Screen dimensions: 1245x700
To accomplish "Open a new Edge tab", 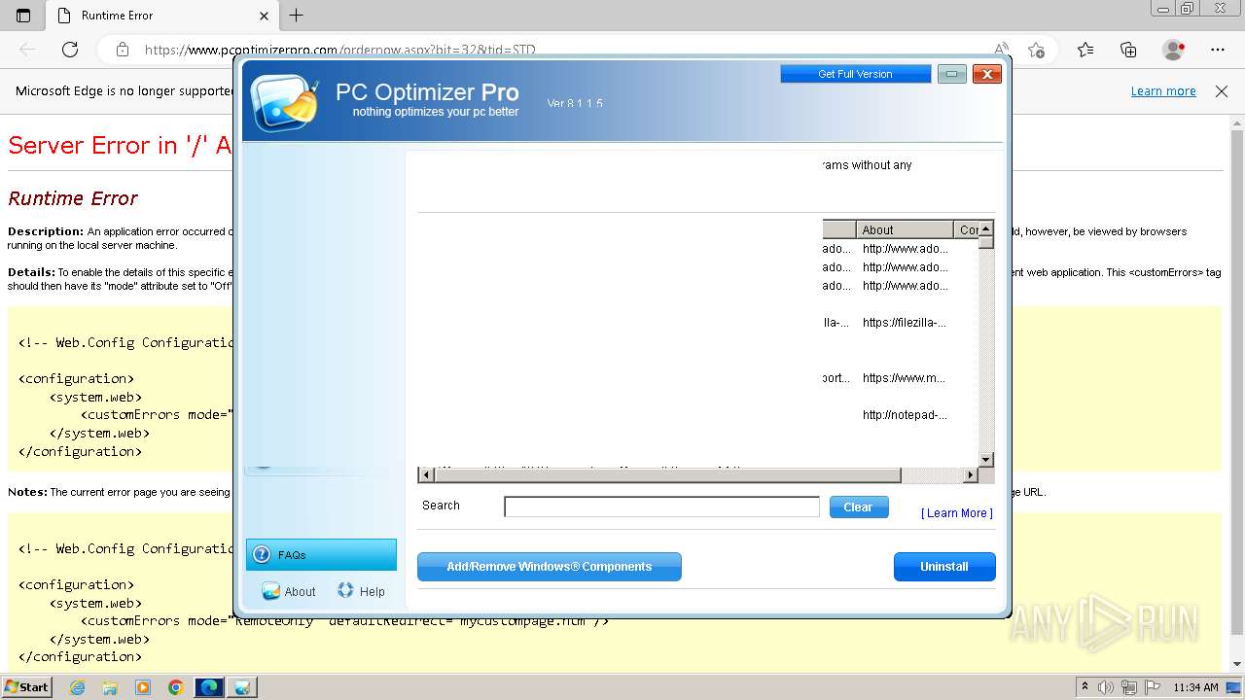I will (x=297, y=16).
